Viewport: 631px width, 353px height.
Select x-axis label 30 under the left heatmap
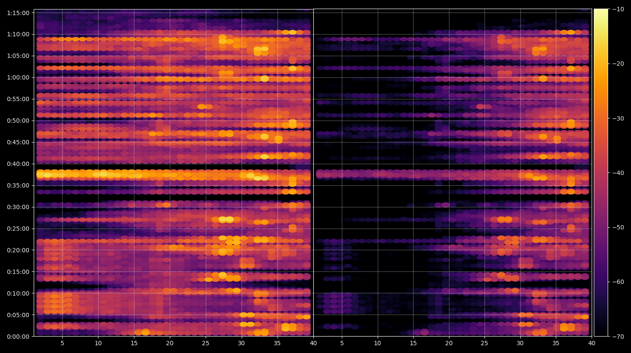241,343
